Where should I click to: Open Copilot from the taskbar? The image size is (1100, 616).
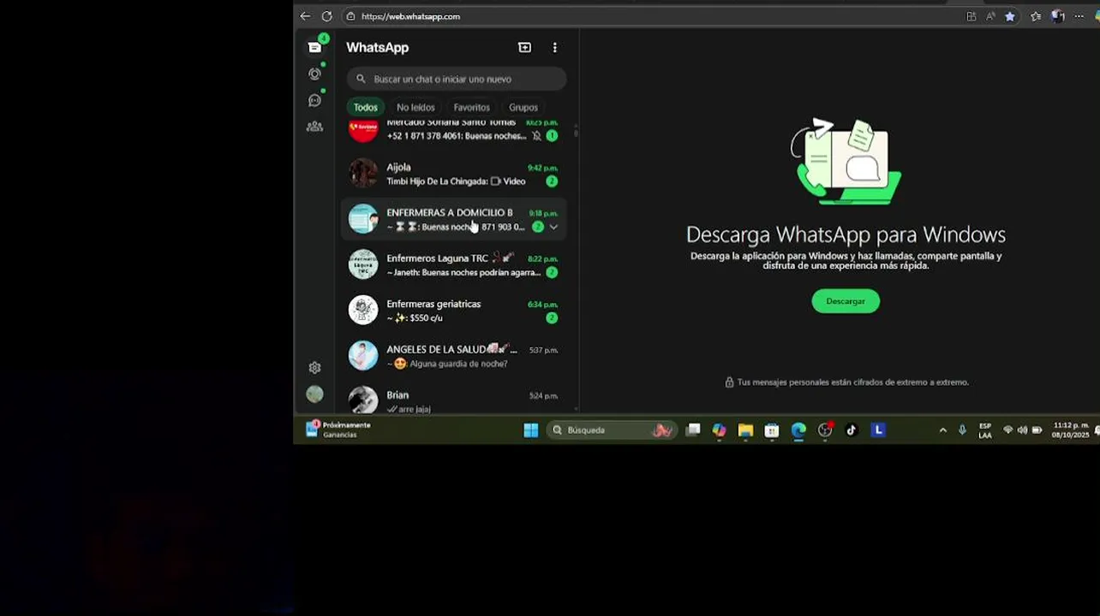[719, 430]
